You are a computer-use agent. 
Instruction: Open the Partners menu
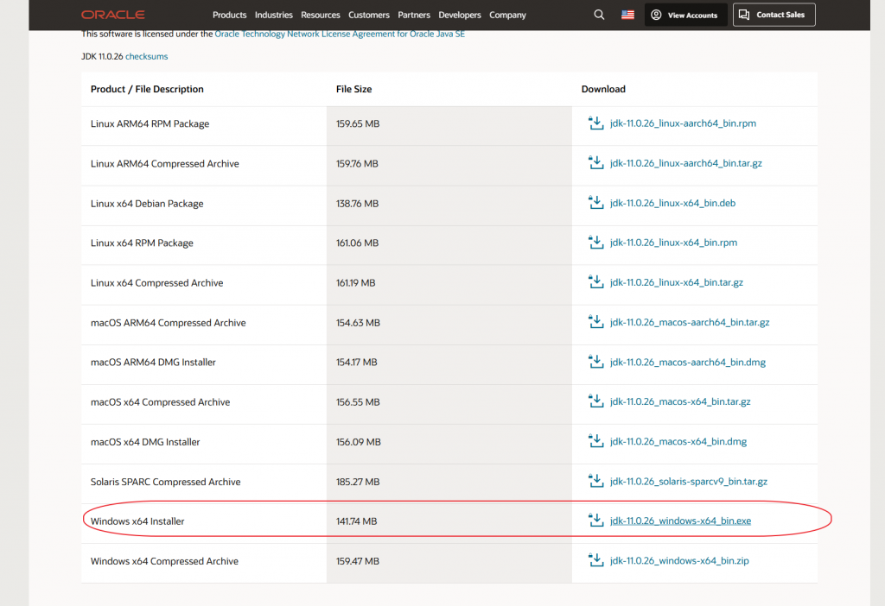tap(414, 16)
